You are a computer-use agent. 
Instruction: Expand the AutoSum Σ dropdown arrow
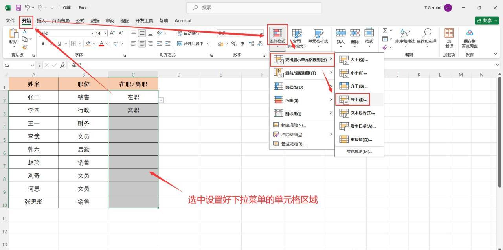(391, 31)
